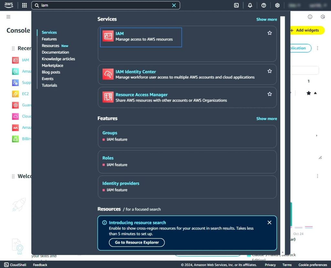Open the help question mark menu

(x=264, y=5)
